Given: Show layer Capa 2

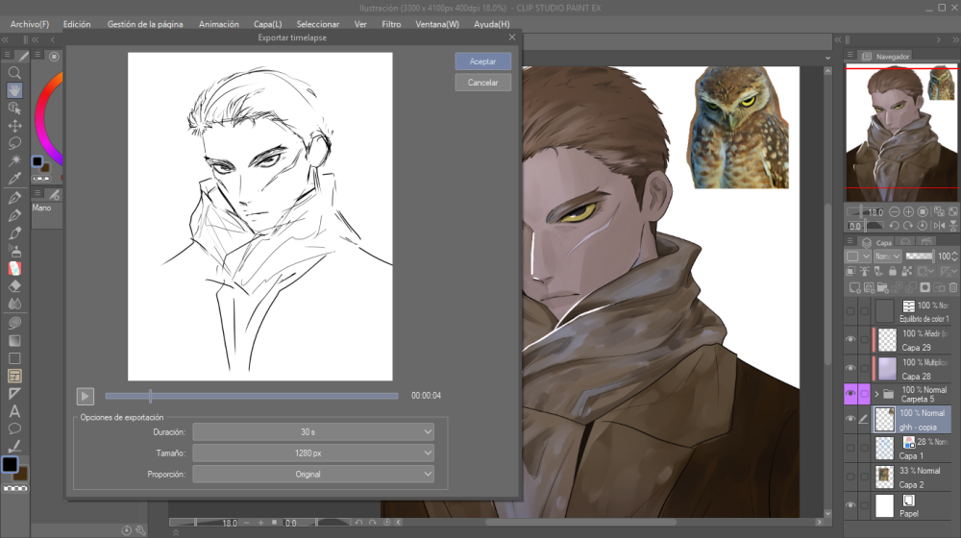Looking at the screenshot, I should pos(850,477).
